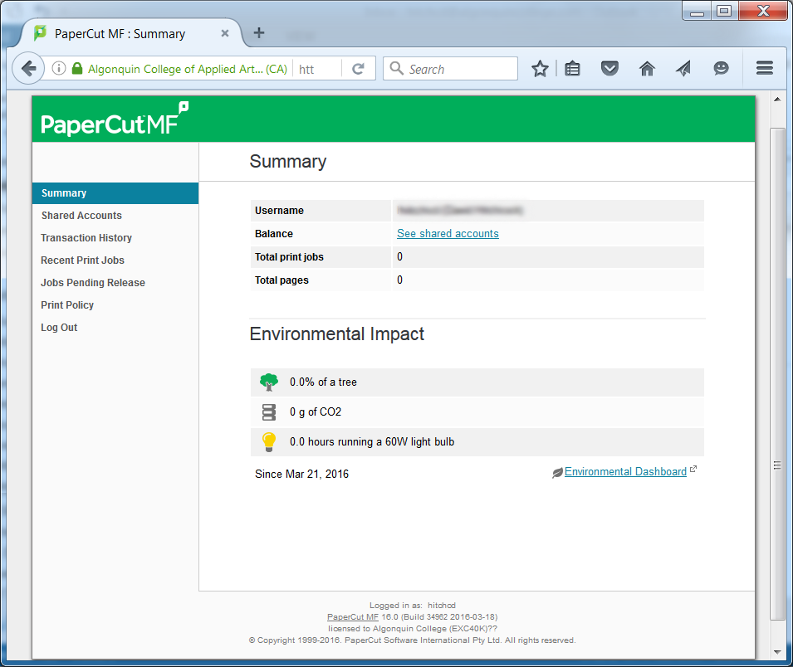Click the vertical page scrollbar
Viewport: 793px width, 667px height.
click(x=777, y=373)
